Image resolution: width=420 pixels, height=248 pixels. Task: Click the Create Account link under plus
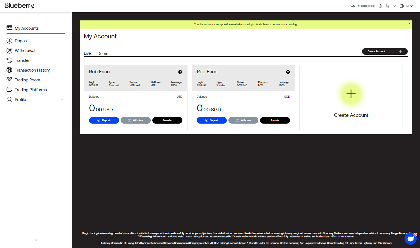[351, 115]
